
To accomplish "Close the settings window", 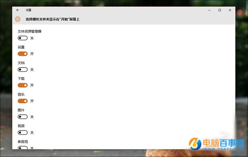I will 230,10.
